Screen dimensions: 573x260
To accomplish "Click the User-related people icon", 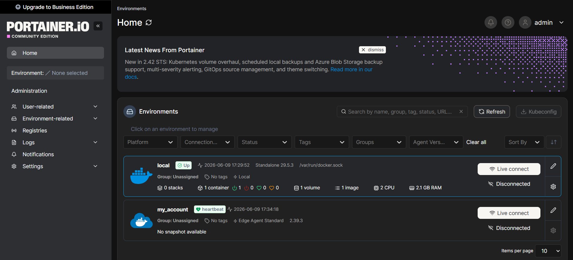I will point(14,106).
